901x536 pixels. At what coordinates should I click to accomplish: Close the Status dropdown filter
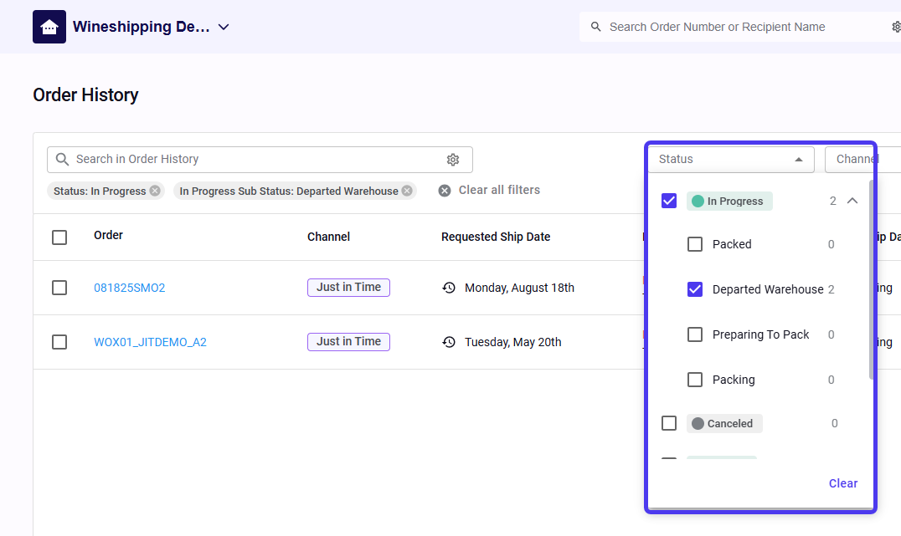pyautogui.click(x=798, y=160)
